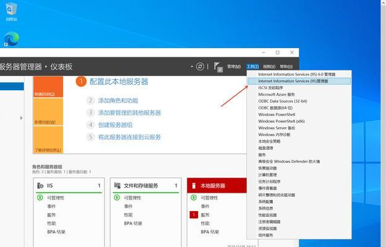Open 组件服务
Screen dimensions: 386x247
(x=299, y=235)
